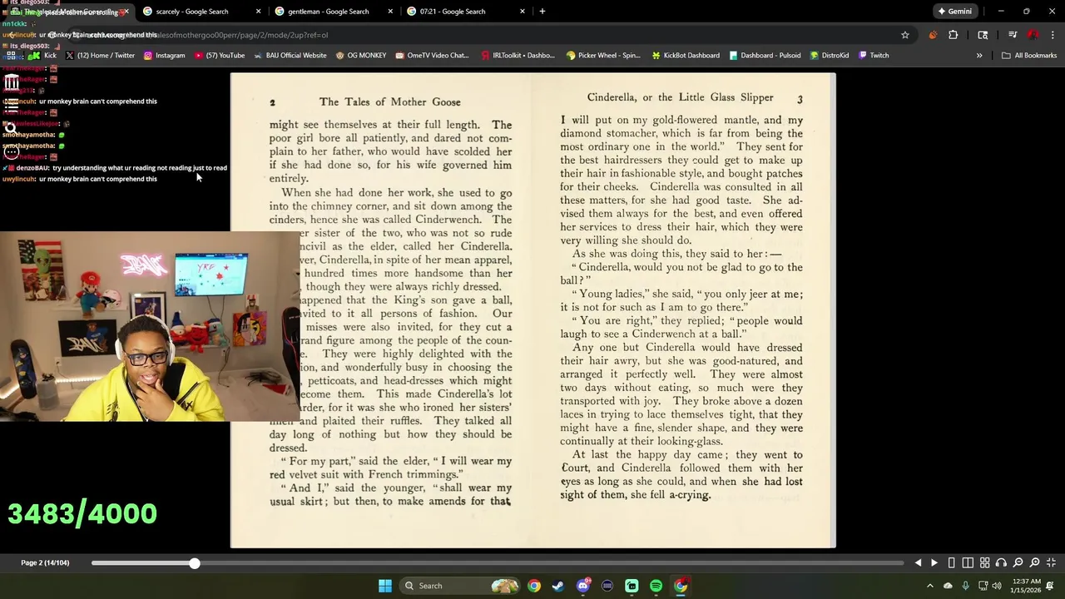Open a new browser tab
The image size is (1065, 599).
pyautogui.click(x=542, y=12)
